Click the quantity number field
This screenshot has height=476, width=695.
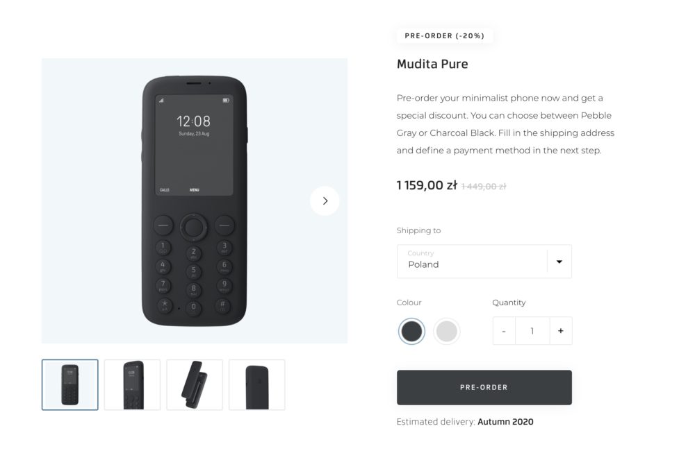click(x=532, y=331)
